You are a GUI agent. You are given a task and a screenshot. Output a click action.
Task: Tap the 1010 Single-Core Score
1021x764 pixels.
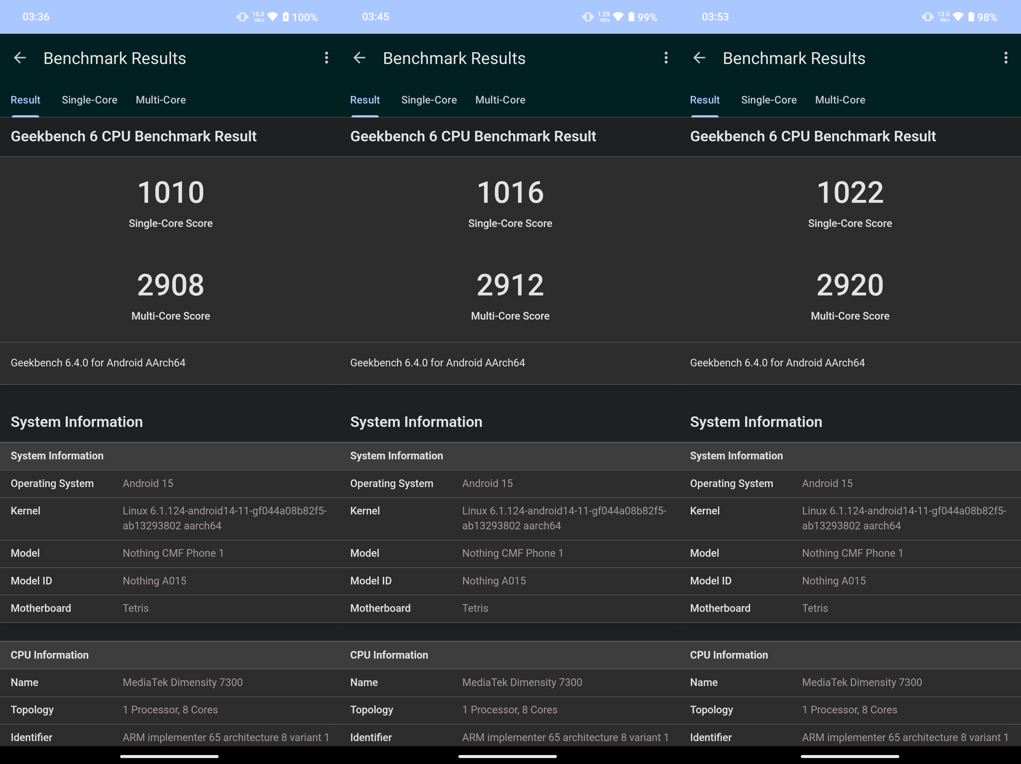tap(171, 193)
